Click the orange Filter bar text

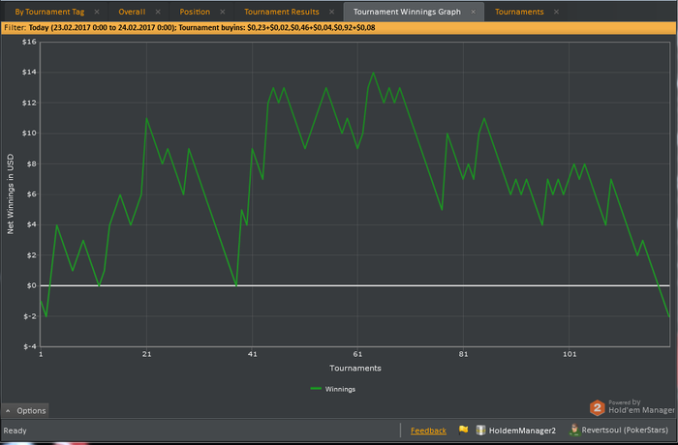190,28
